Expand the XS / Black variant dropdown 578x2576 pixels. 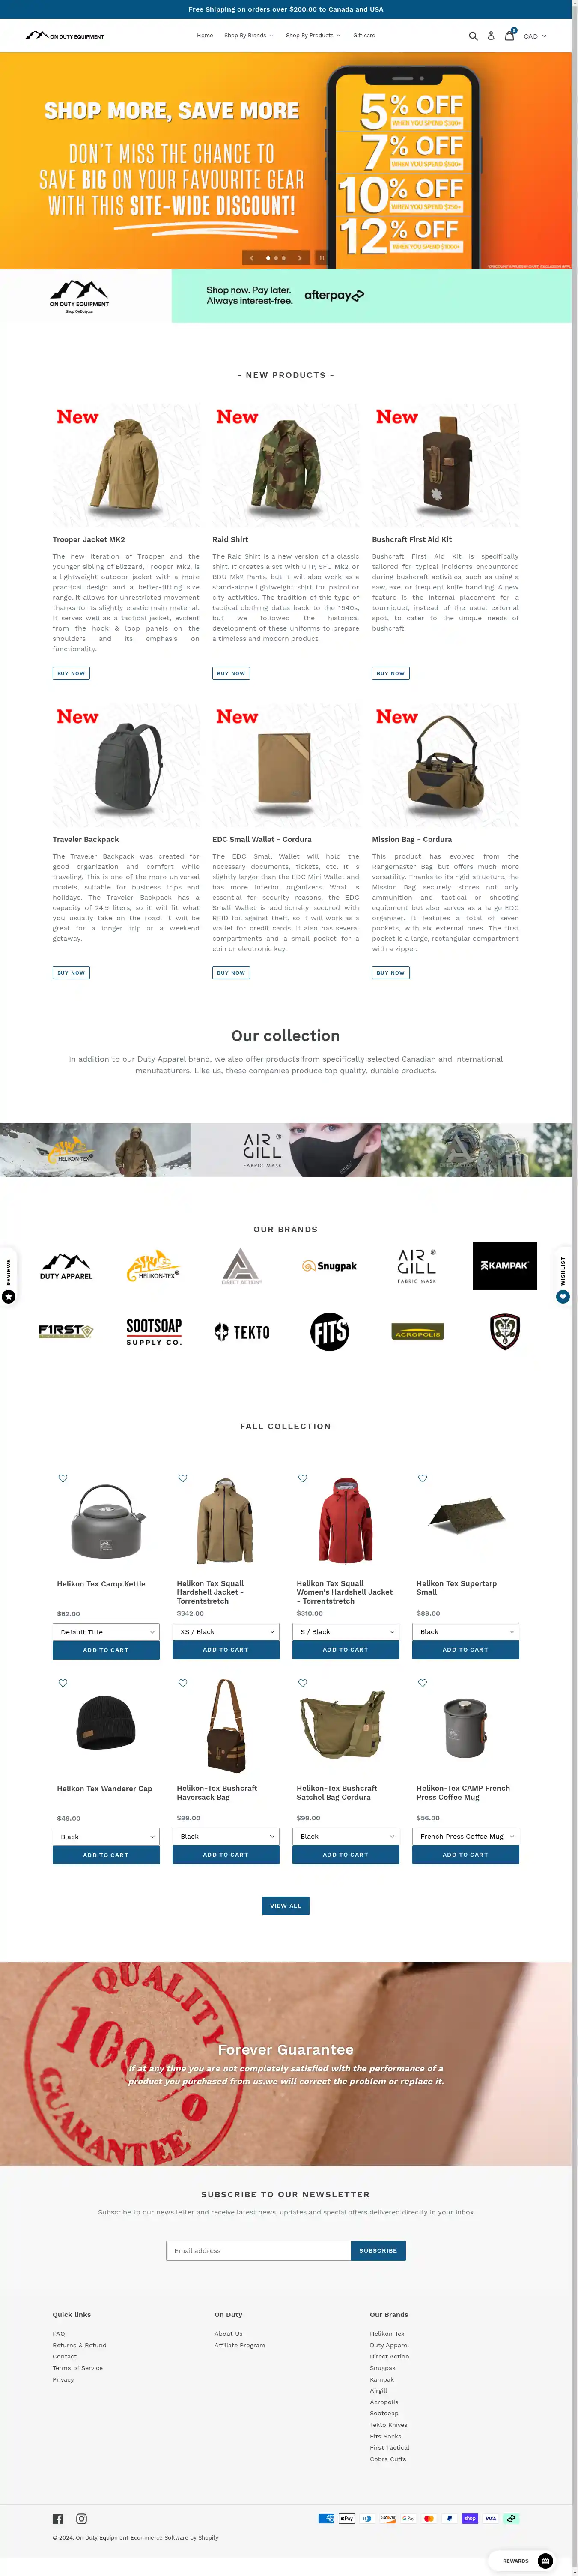tap(226, 1631)
